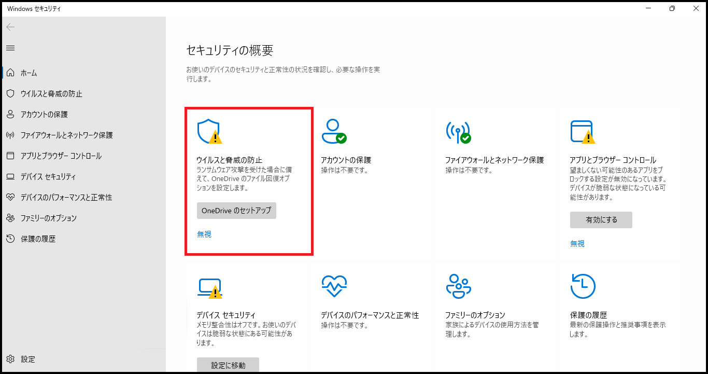Viewport: 708px width, 374px height.
Task: Open the デバイス セキュリティ tile heading
Action: tap(226, 315)
